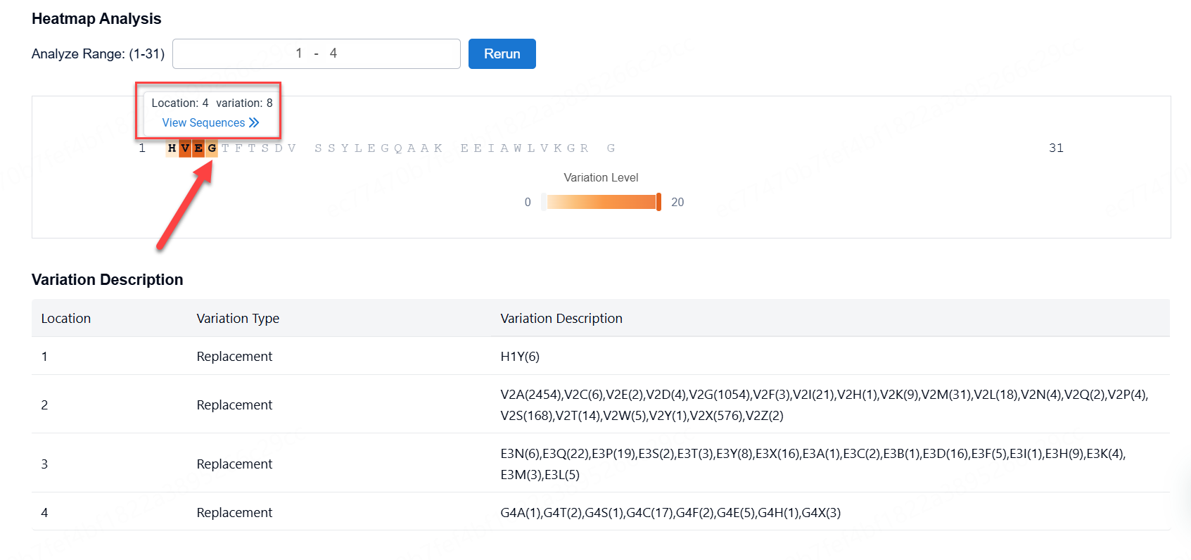Select the highlighted V residue in heatmap
Screen dimensions: 1191x560
pos(185,148)
